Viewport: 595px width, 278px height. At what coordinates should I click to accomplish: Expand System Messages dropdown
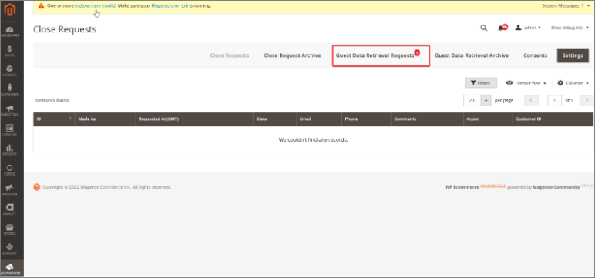tap(566, 5)
